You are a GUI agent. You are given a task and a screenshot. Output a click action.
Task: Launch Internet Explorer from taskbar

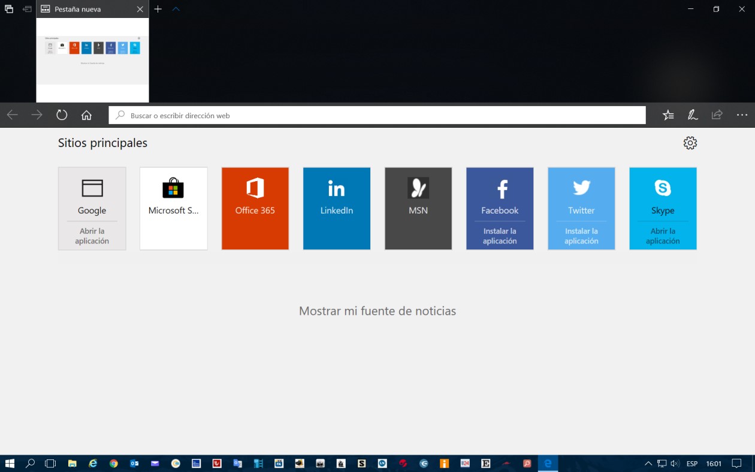tap(93, 463)
